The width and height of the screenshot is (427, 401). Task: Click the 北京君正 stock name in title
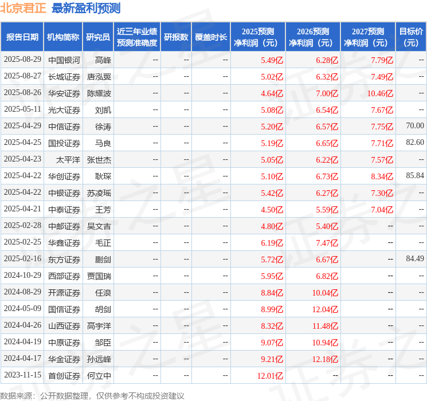(23, 8)
